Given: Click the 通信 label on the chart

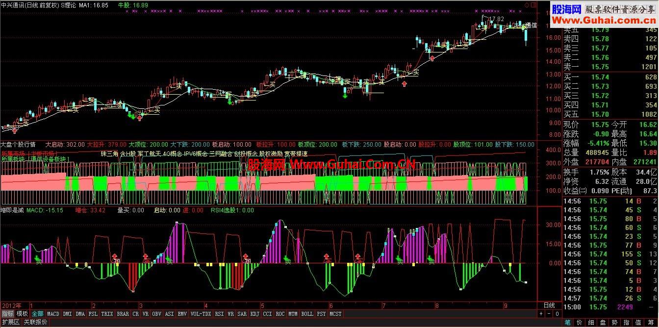Looking at the screenshot, I should tap(531, 25).
